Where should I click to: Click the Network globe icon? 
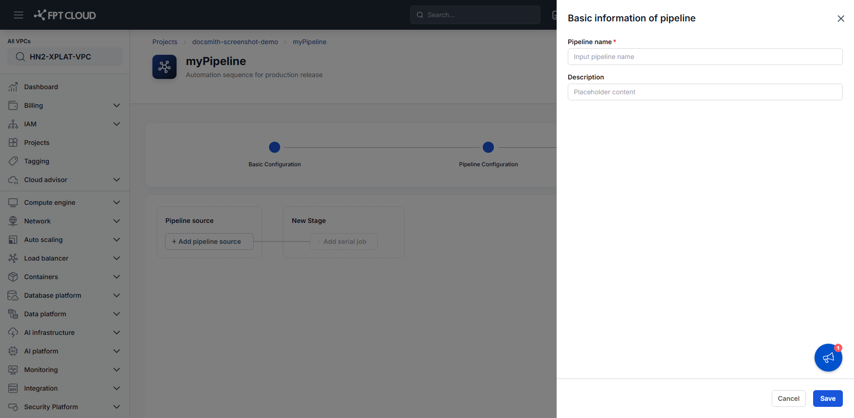tap(13, 221)
